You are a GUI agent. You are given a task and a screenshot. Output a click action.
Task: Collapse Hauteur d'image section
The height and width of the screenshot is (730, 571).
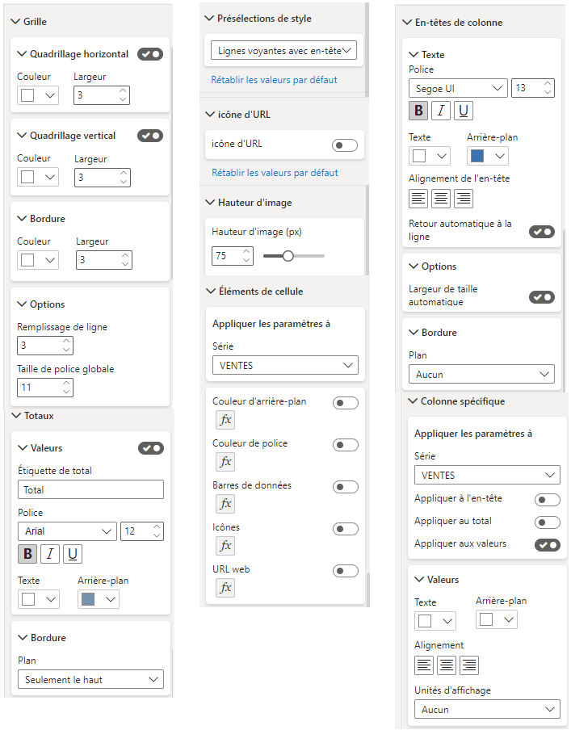[x=211, y=202]
